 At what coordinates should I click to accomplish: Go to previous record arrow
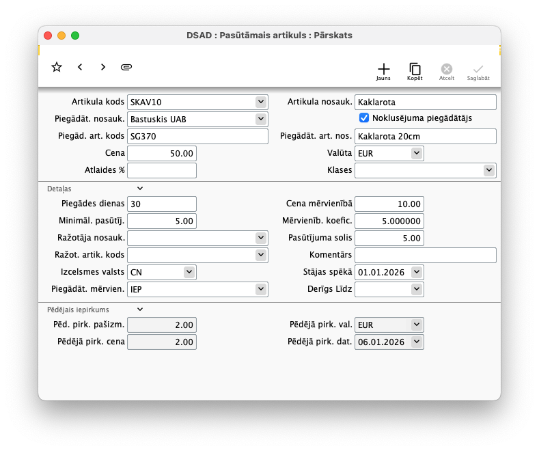[80, 67]
